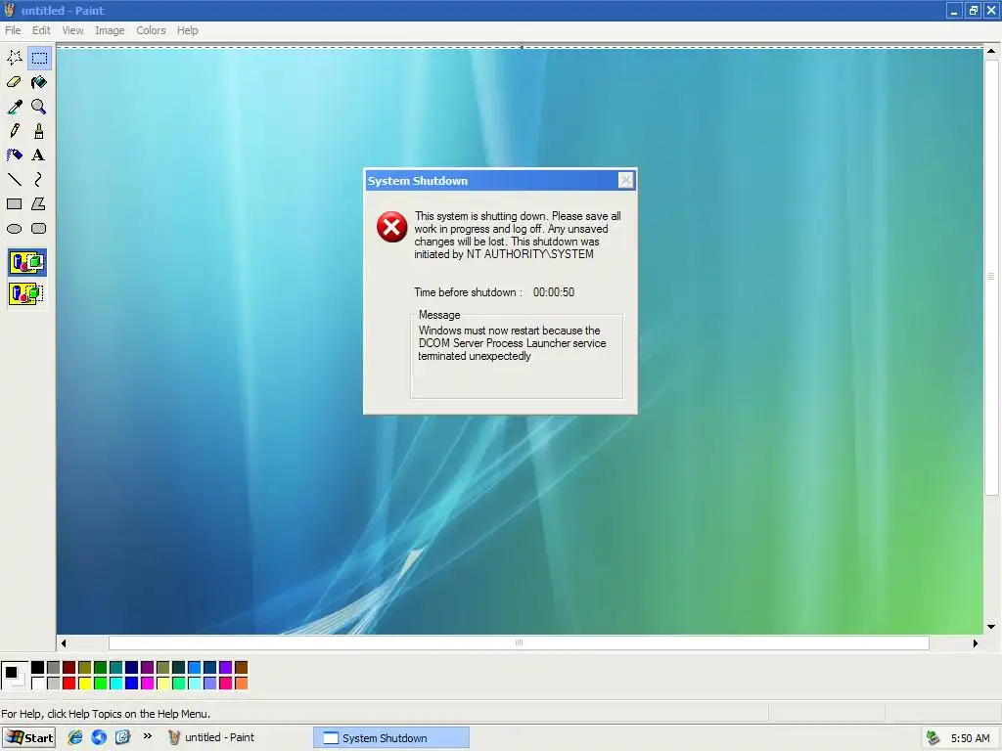Select the Pencil tool
Image resolution: width=1002 pixels, height=751 pixels.
pyautogui.click(x=14, y=130)
